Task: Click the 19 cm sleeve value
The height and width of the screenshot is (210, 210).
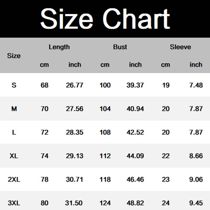Action: pos(166,85)
